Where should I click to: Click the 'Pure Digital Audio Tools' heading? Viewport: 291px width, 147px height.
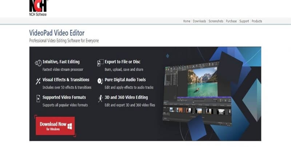[x=125, y=80]
